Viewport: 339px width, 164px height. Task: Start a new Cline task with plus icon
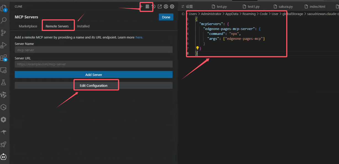[141, 6]
